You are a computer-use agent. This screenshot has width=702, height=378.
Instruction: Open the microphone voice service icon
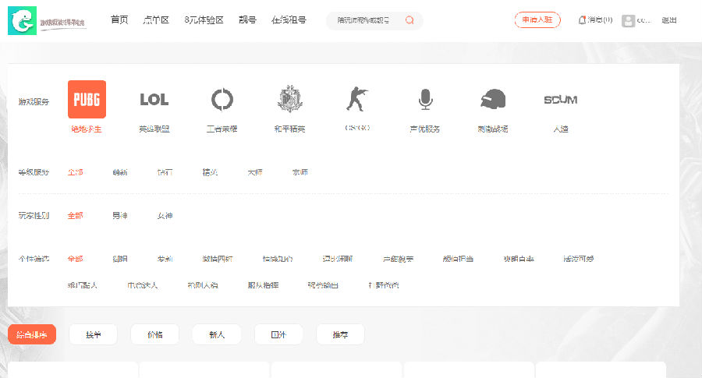pyautogui.click(x=425, y=99)
